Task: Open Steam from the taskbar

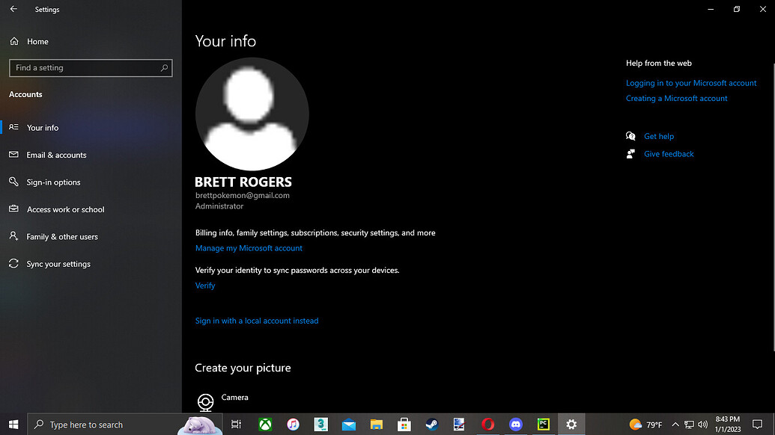Action: 432,424
